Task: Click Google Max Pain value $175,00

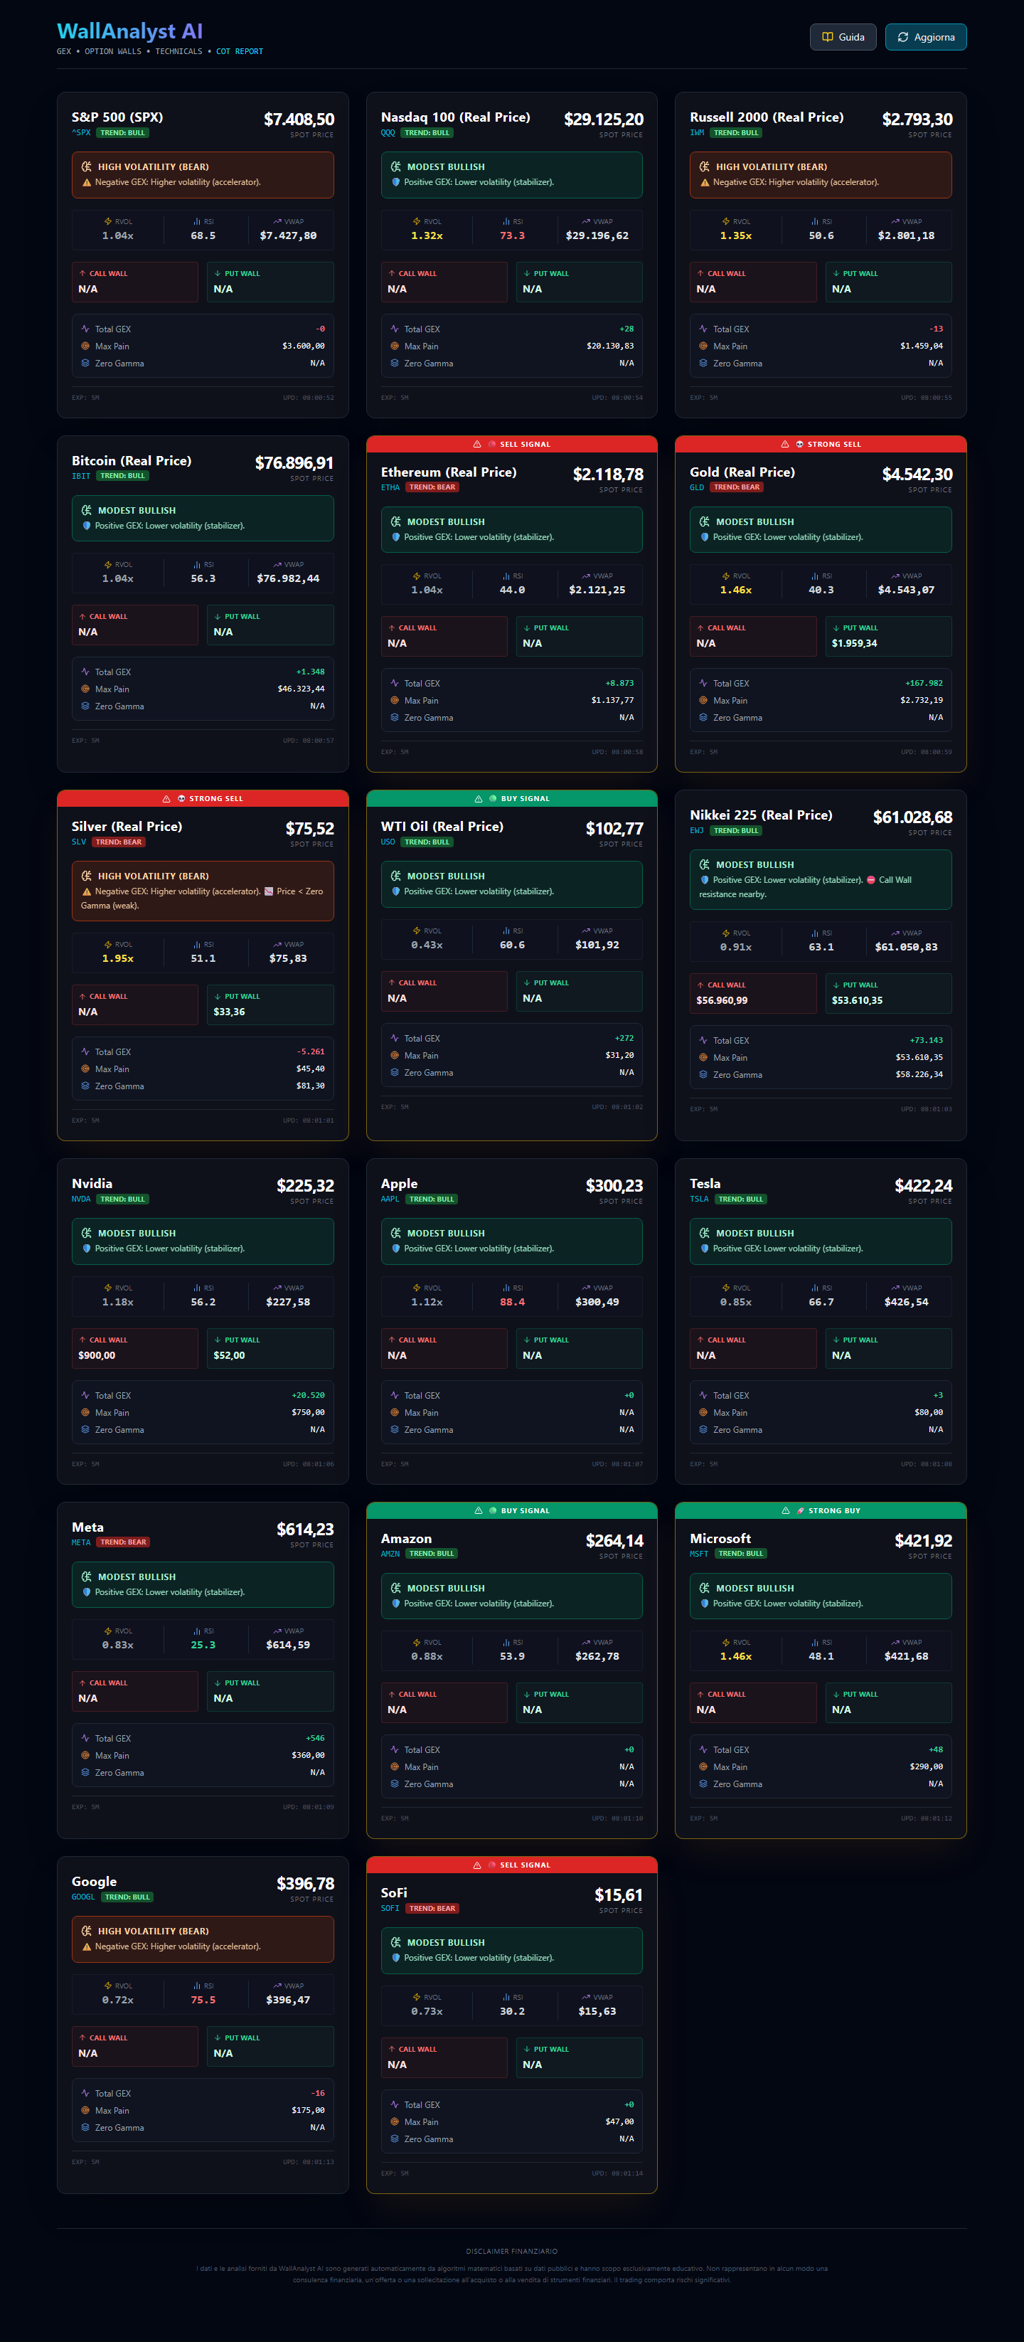Action: point(308,2110)
